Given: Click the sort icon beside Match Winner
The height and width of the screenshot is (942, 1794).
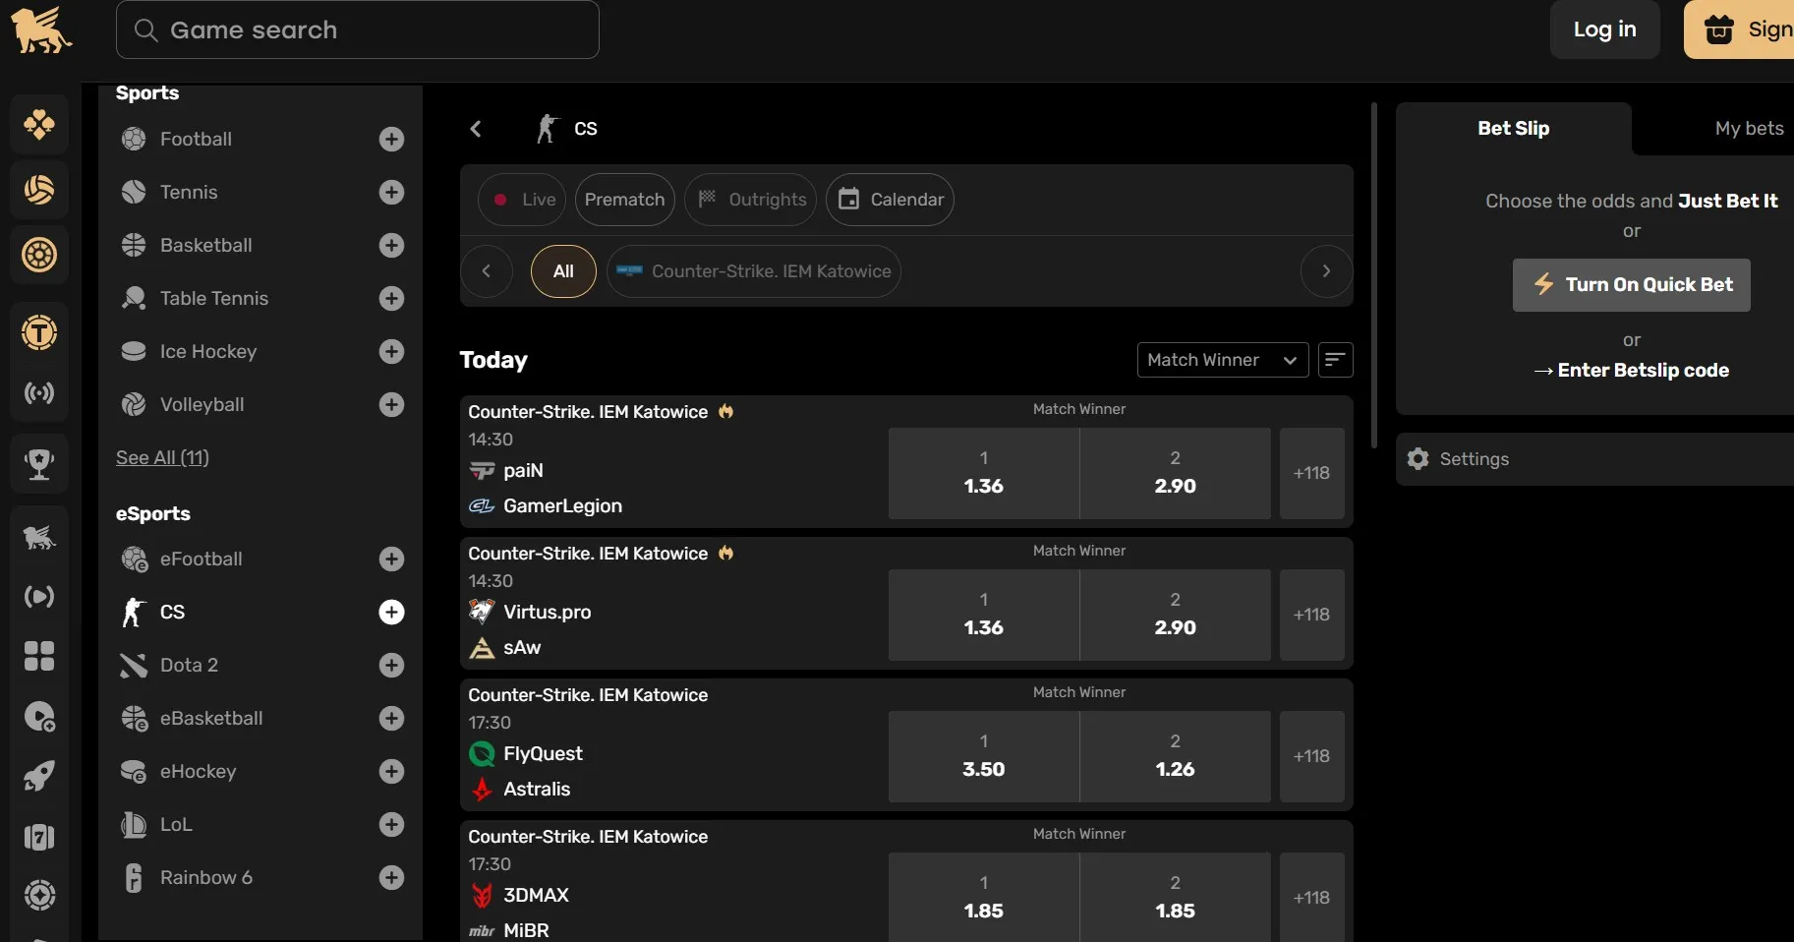Looking at the screenshot, I should pyautogui.click(x=1334, y=360).
